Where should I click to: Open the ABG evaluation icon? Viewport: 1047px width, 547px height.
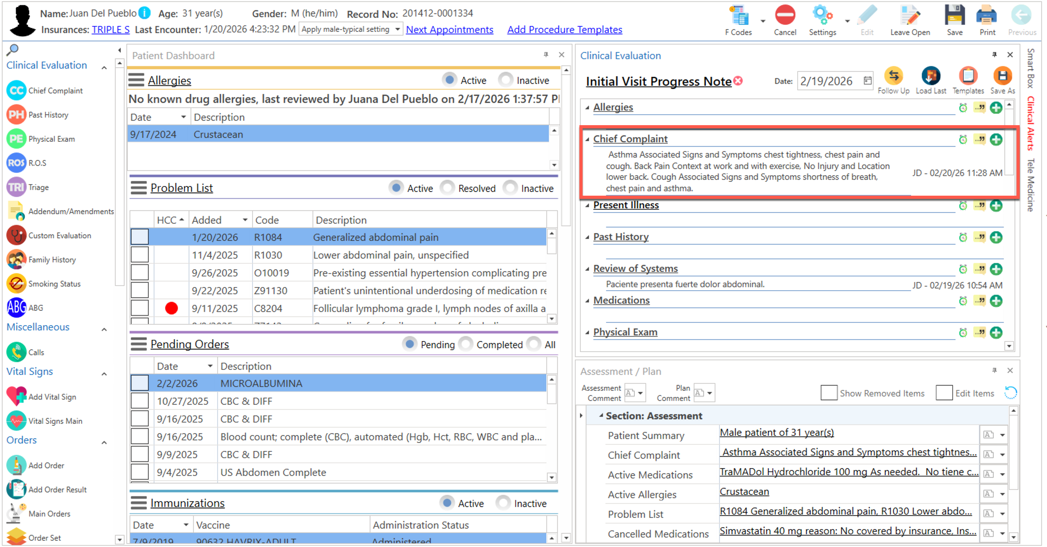[17, 307]
